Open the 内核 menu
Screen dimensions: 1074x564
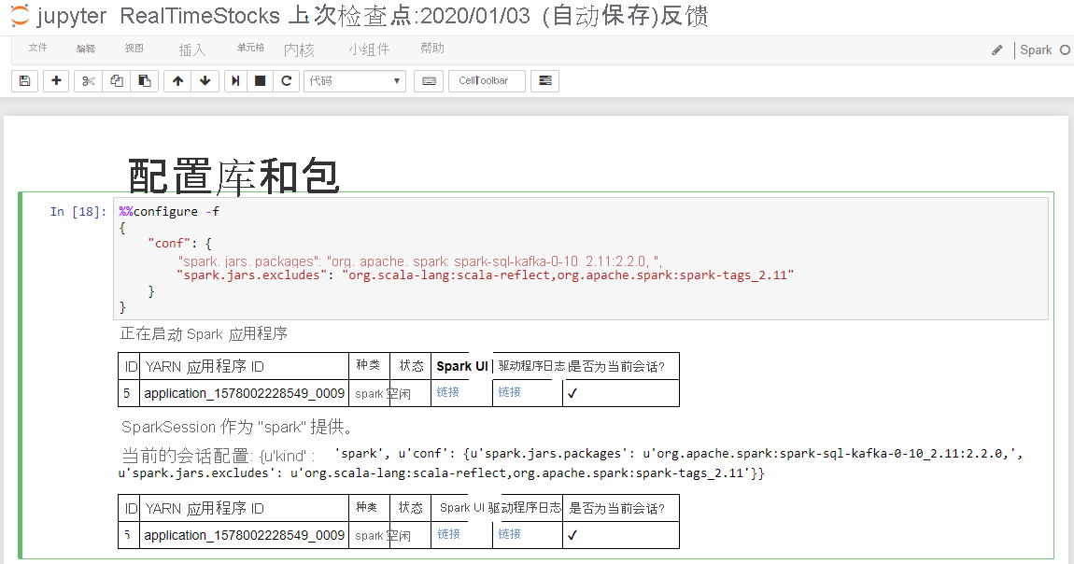click(300, 49)
